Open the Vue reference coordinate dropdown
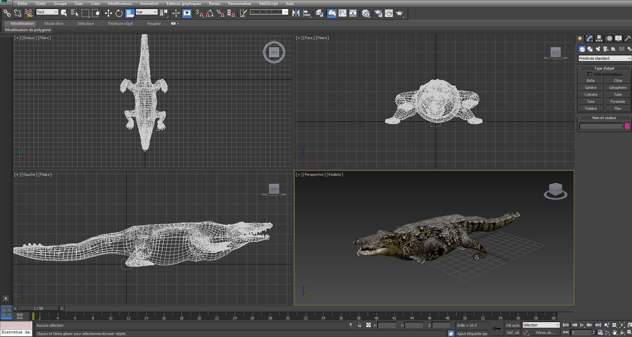The width and height of the screenshot is (632, 337). [x=146, y=12]
